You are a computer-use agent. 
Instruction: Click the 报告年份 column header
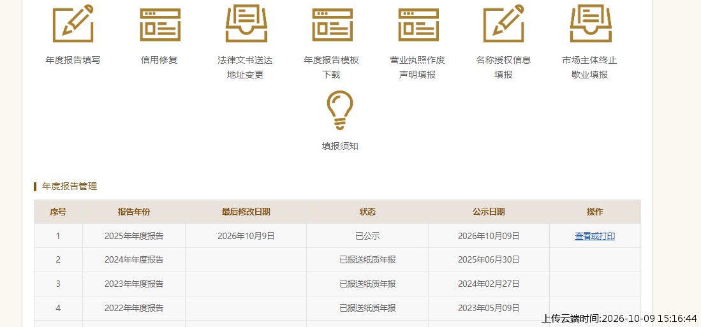(x=134, y=212)
